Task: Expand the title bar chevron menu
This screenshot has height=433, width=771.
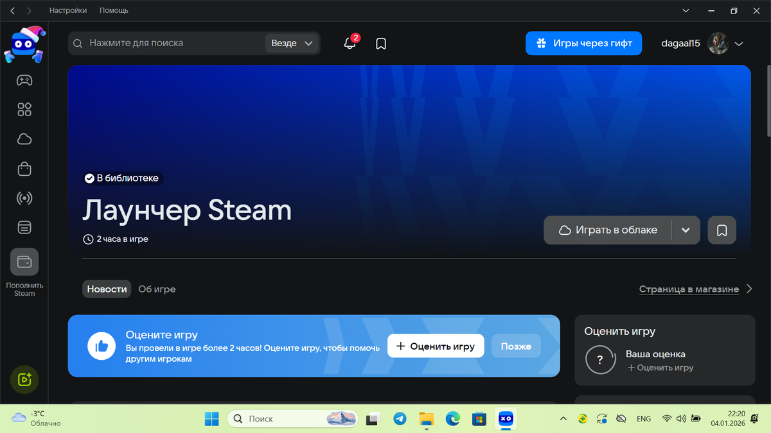Action: pyautogui.click(x=686, y=11)
